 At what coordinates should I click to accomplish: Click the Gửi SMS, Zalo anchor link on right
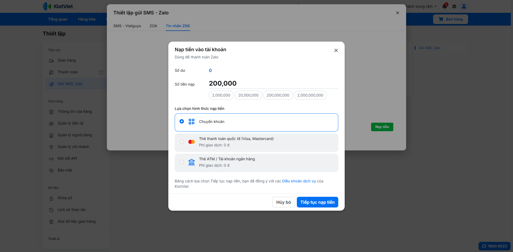pyautogui.click(x=429, y=48)
